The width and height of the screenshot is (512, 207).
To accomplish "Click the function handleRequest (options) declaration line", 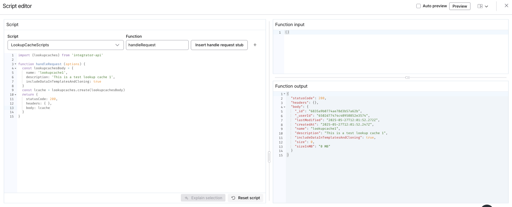I will [51, 64].
